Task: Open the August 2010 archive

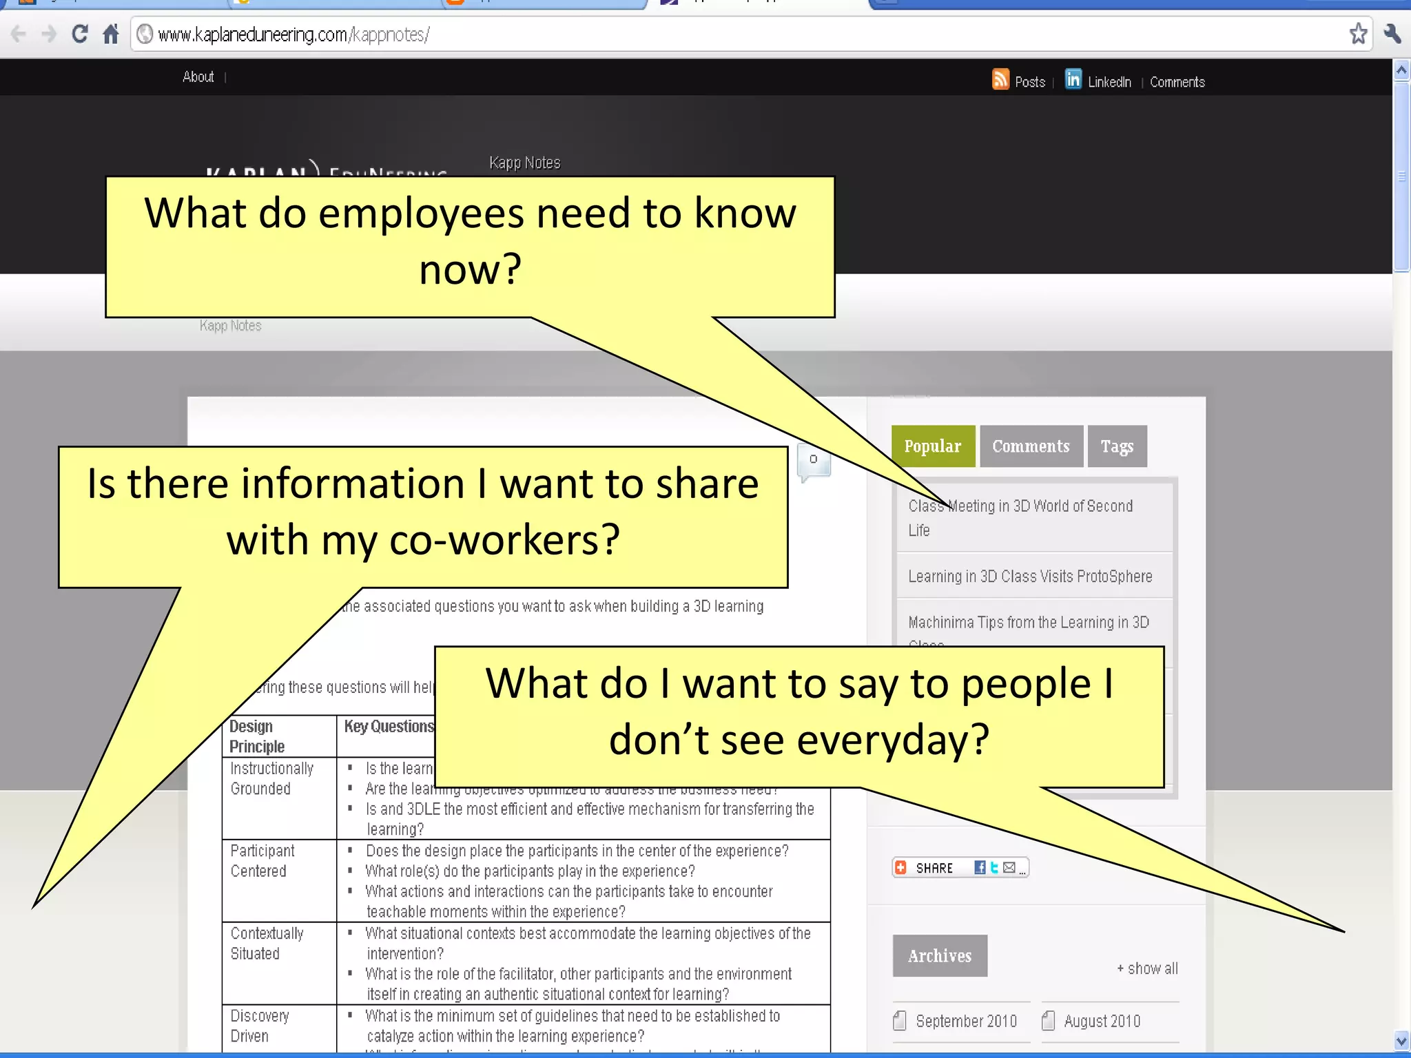Action: click(1102, 1021)
